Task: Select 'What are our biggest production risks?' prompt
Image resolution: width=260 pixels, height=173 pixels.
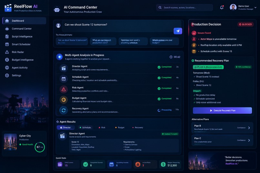Action: click(x=103, y=41)
